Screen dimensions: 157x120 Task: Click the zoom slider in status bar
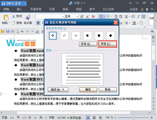coord(134,118)
